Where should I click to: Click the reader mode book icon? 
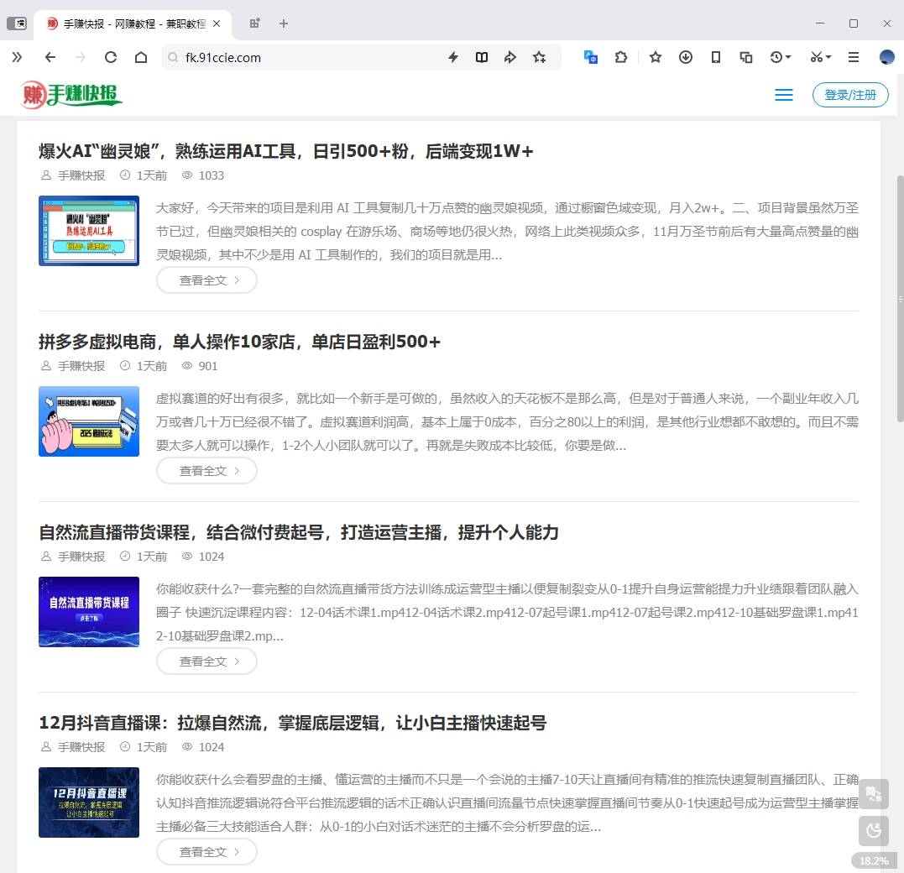(x=482, y=57)
